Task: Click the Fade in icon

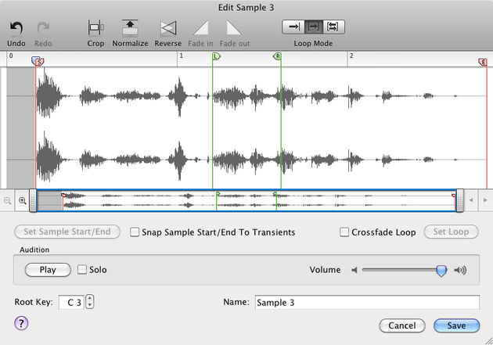Action: (x=200, y=28)
